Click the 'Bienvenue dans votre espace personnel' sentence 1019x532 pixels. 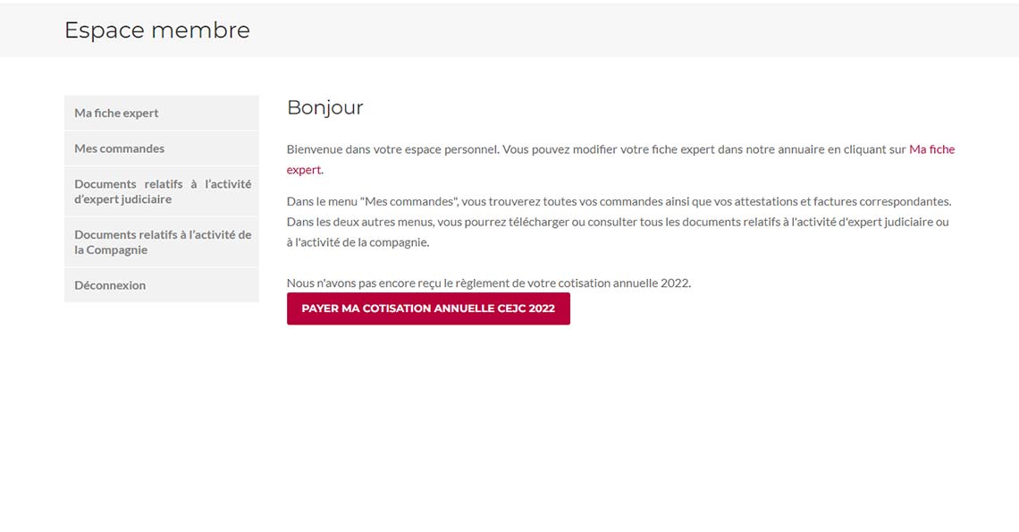click(x=393, y=149)
